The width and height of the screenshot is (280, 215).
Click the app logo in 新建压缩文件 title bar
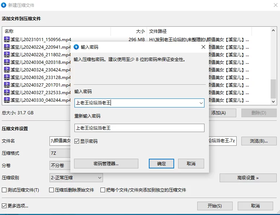[4, 5]
